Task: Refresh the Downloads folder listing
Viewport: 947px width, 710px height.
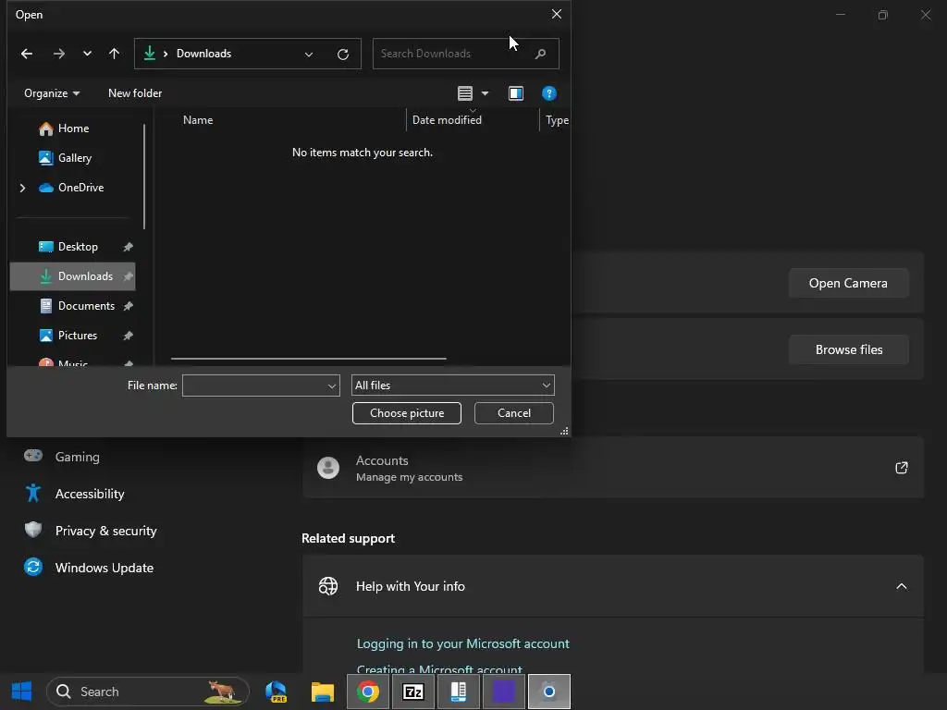Action: (343, 55)
